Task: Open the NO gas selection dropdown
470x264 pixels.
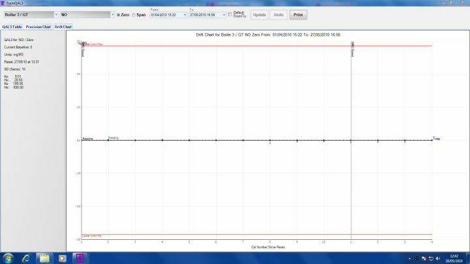Action: [112, 14]
